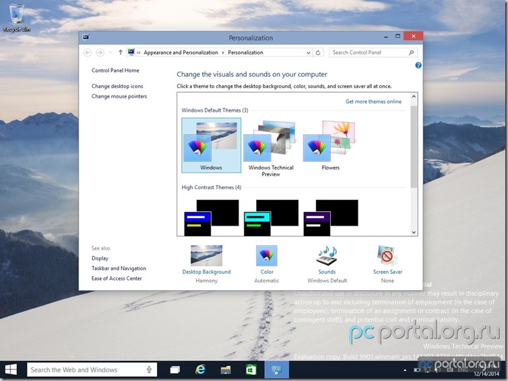The width and height of the screenshot is (508, 381).
Task: Close the Personalization window
Action: [x=414, y=36]
